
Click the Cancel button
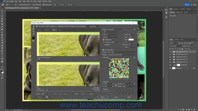pos(116,97)
